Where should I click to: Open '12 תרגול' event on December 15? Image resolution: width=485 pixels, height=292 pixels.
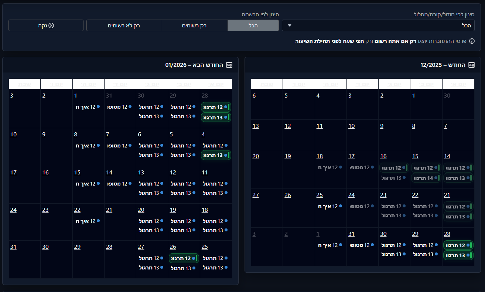(x=426, y=168)
